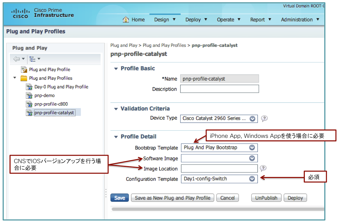Click the Save button
Image resolution: width=339 pixels, height=222 pixels.
120,198
